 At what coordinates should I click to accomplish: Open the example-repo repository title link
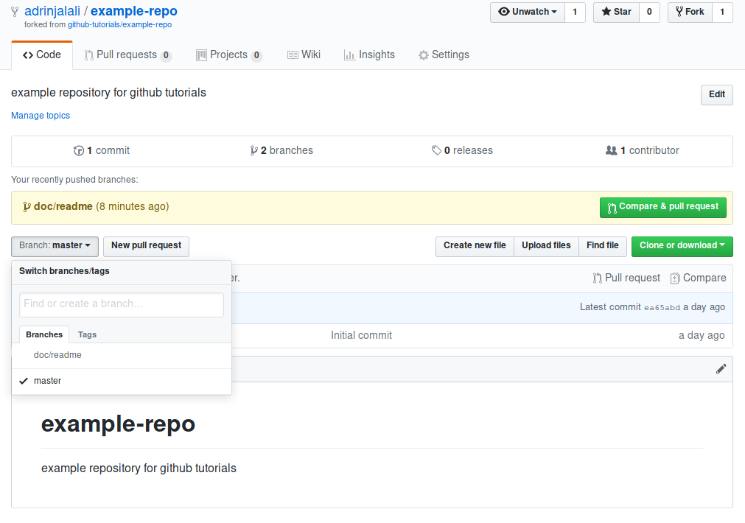click(x=134, y=11)
